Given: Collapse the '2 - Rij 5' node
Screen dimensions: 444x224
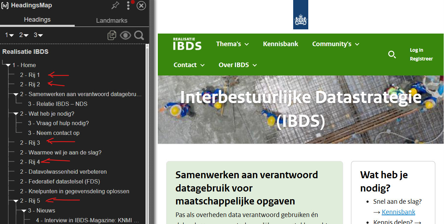Looking at the screenshot, I should coord(16,201).
